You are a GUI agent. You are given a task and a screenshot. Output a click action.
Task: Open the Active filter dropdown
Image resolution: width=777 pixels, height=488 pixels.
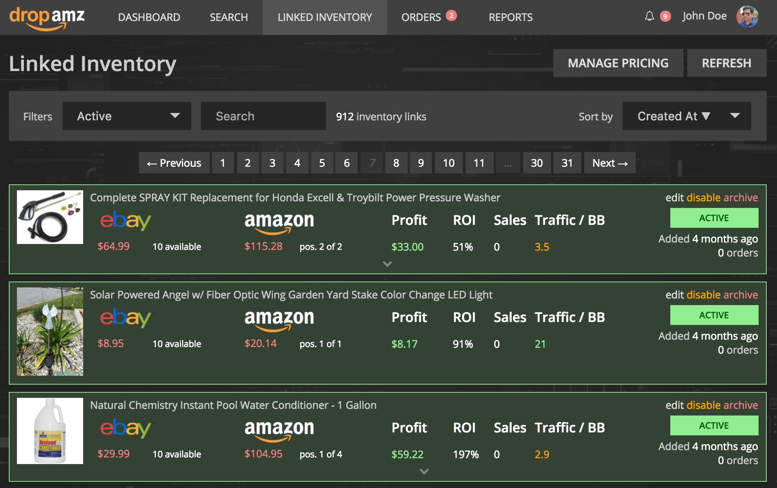point(127,116)
